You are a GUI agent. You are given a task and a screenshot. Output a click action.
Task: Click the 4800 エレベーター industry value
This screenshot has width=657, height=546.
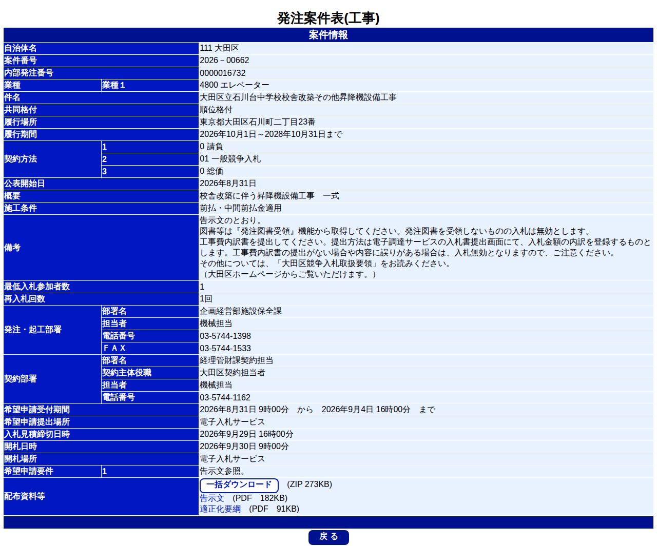click(235, 85)
